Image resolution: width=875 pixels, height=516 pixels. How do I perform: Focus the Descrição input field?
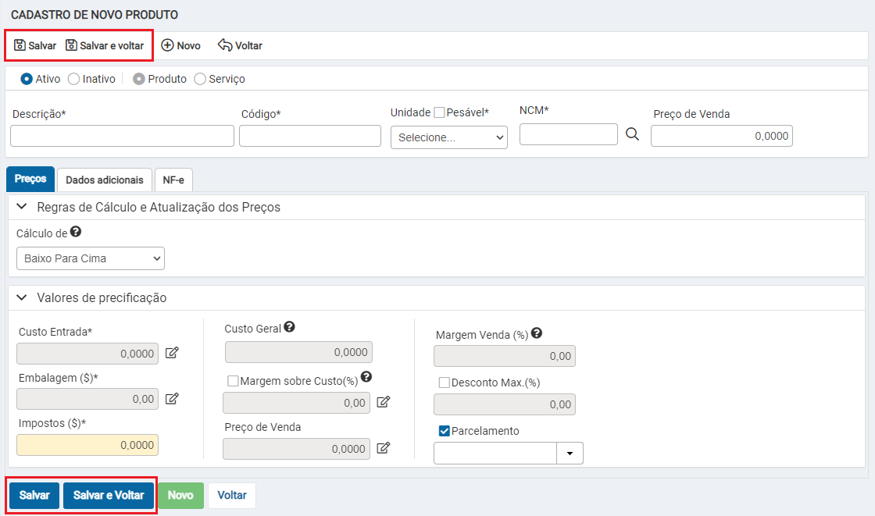point(122,136)
